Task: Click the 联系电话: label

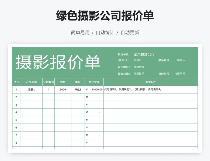Action: [x=165, y=60]
